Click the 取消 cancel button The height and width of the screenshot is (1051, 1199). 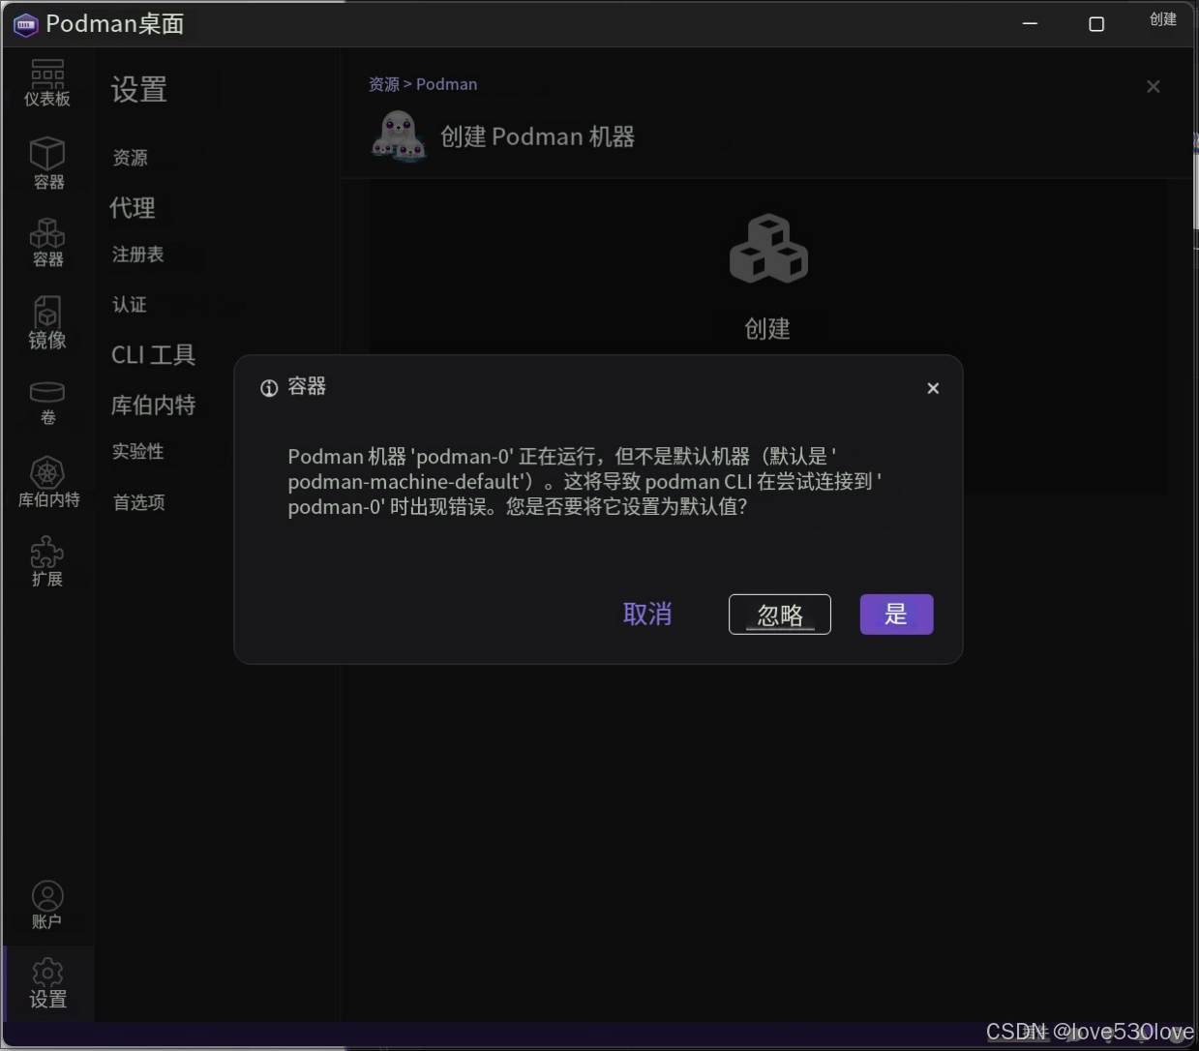pyautogui.click(x=647, y=615)
